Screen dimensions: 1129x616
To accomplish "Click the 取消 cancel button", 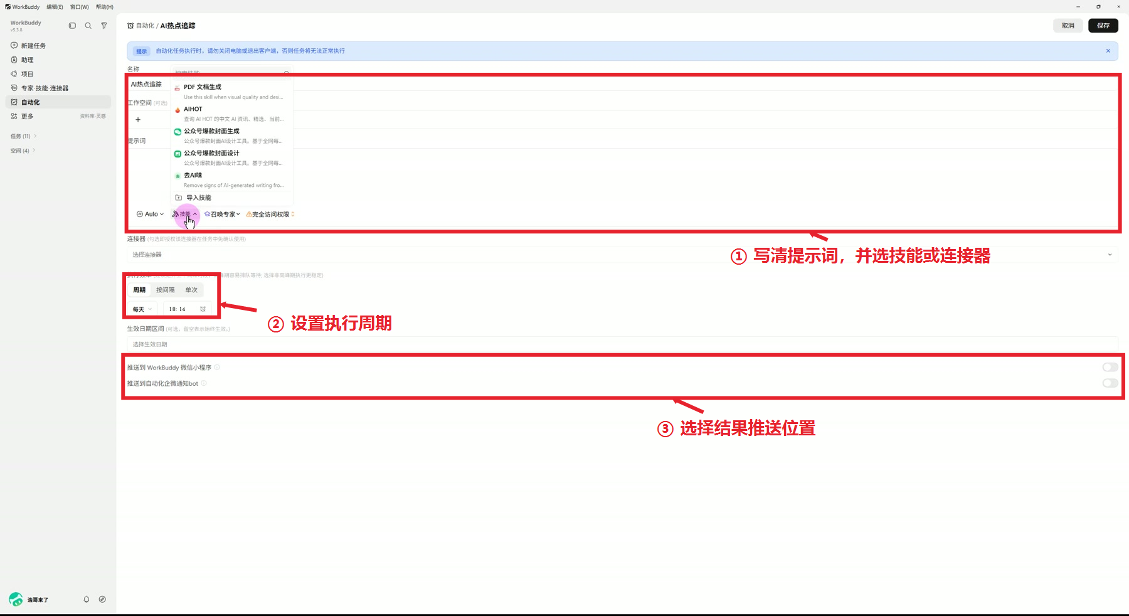I will click(1068, 26).
